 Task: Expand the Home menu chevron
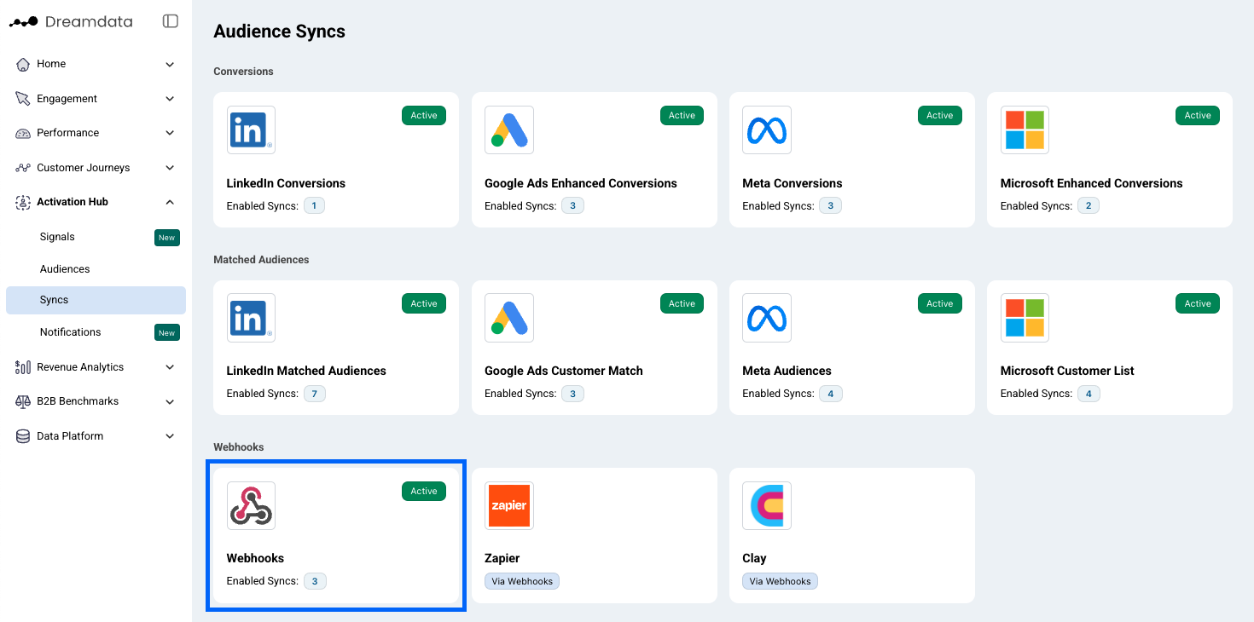point(170,64)
